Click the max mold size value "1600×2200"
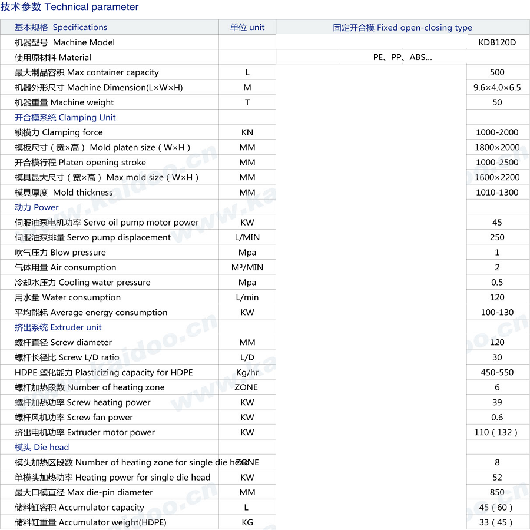Image resolution: width=530 pixels, height=530 pixels. click(x=497, y=177)
